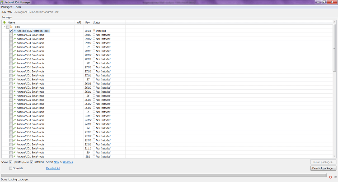Sort by the Name column header
338x182 pixels.
pos(38,22)
